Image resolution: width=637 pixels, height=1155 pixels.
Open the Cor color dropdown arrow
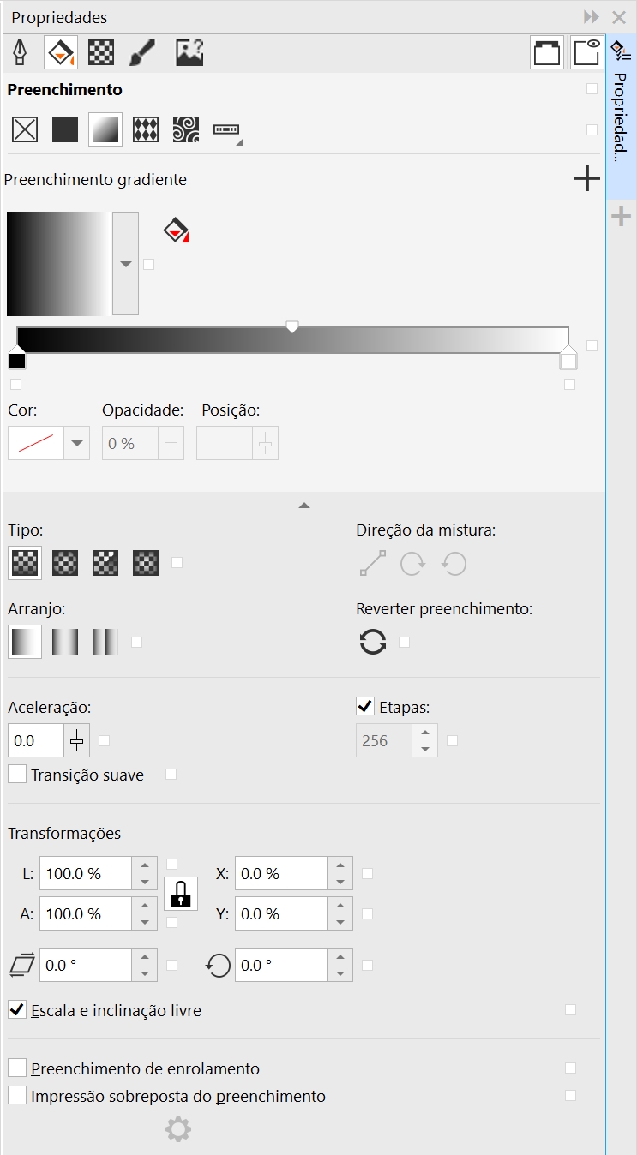[77, 443]
